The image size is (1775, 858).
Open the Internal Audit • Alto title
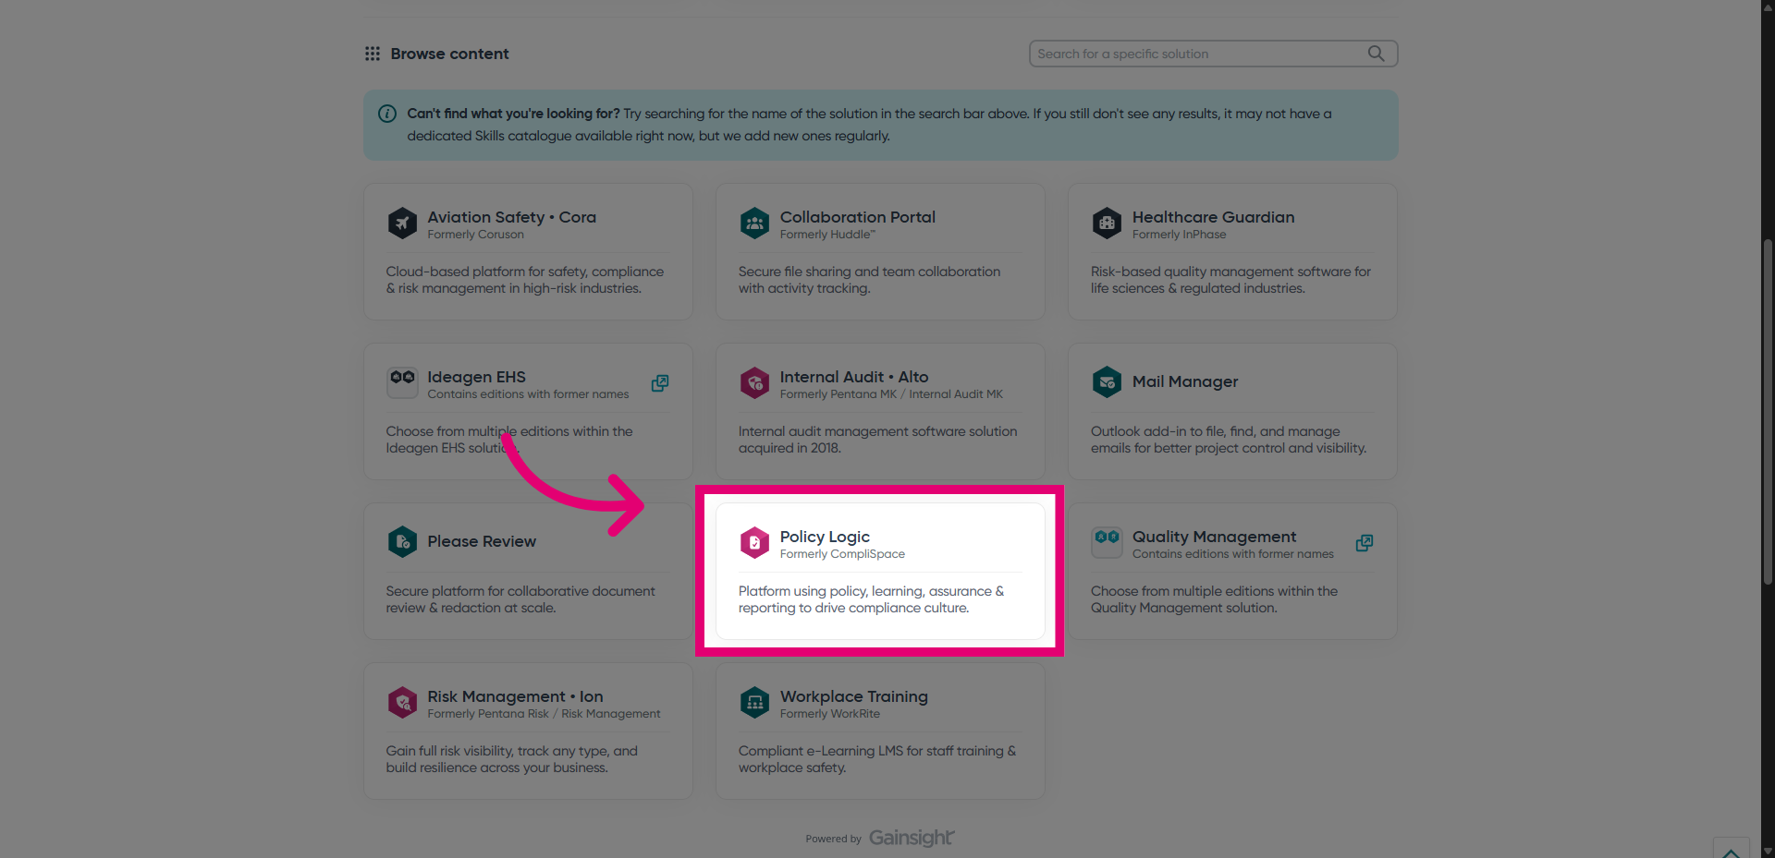[853, 377]
